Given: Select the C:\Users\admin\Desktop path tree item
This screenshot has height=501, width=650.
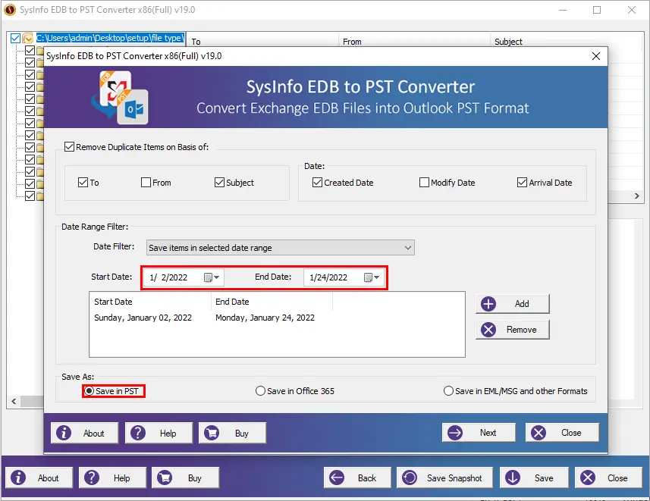Looking at the screenshot, I should pyautogui.click(x=110, y=38).
